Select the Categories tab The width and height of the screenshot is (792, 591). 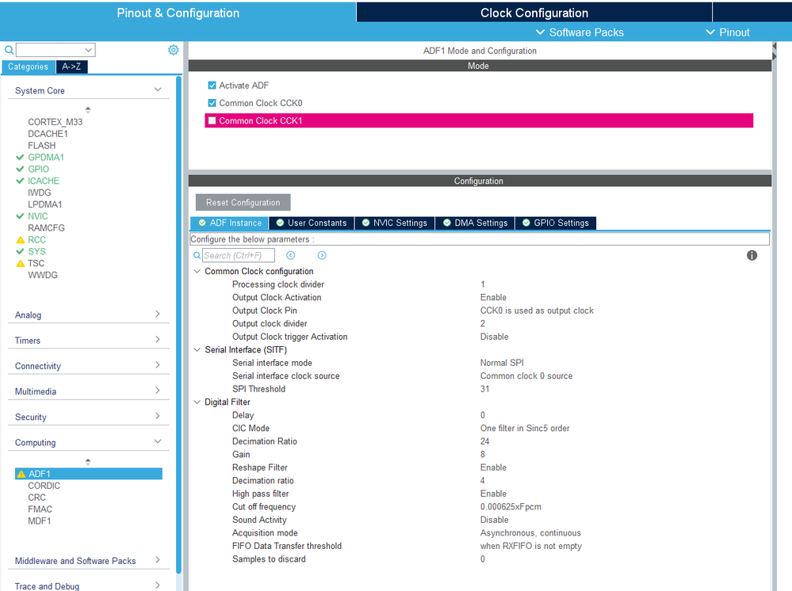(x=29, y=67)
